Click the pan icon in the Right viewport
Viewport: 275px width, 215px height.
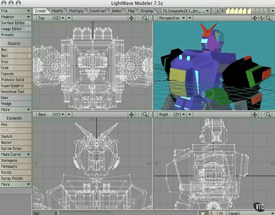click(x=255, y=115)
